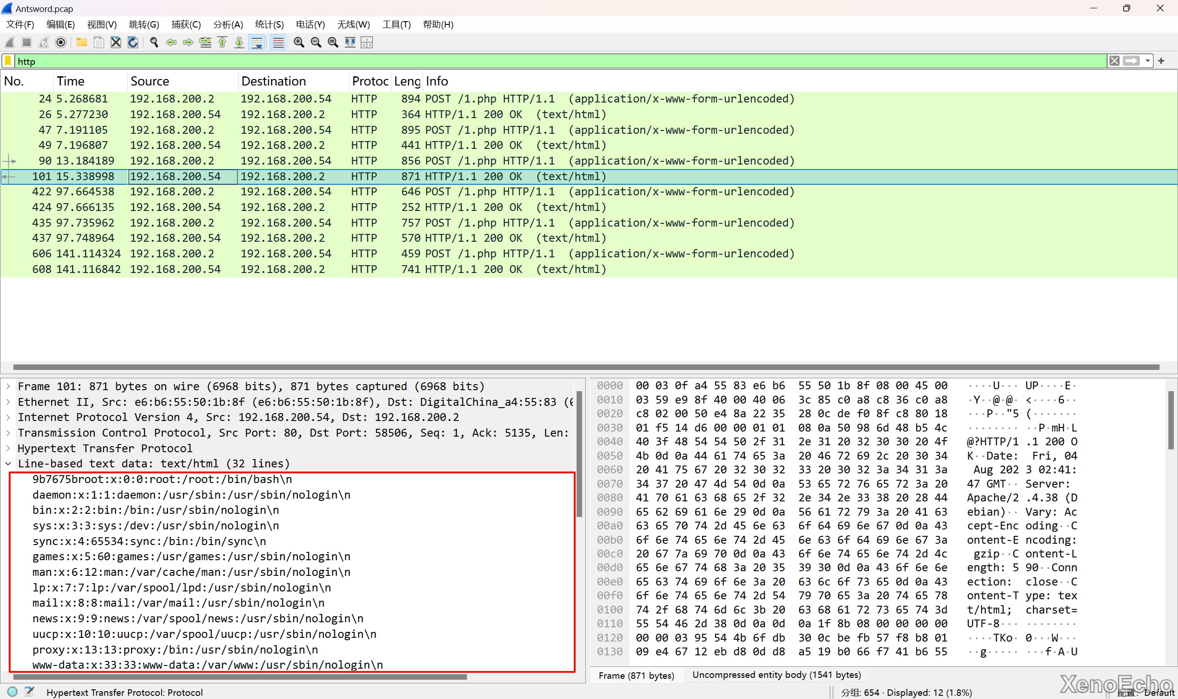Reload the capture file icon
Viewport: 1178px width, 699px height.
click(133, 43)
